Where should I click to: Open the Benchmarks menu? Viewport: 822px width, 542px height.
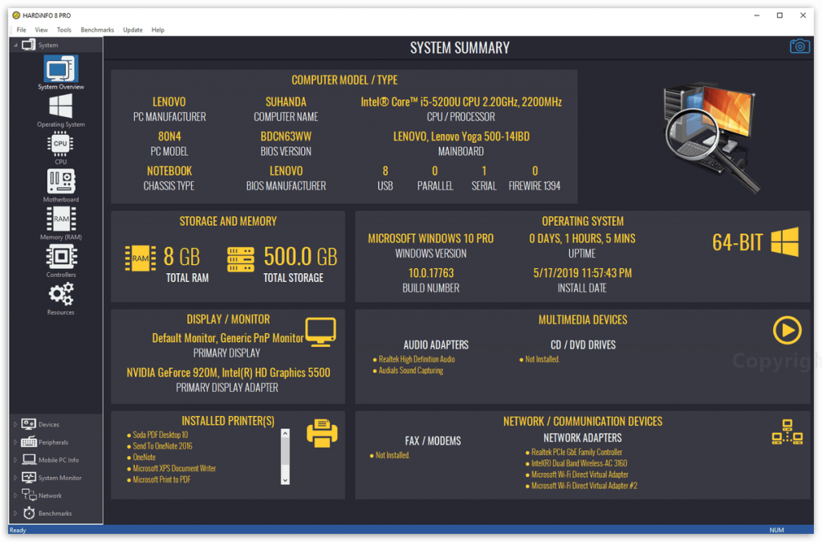tap(97, 30)
